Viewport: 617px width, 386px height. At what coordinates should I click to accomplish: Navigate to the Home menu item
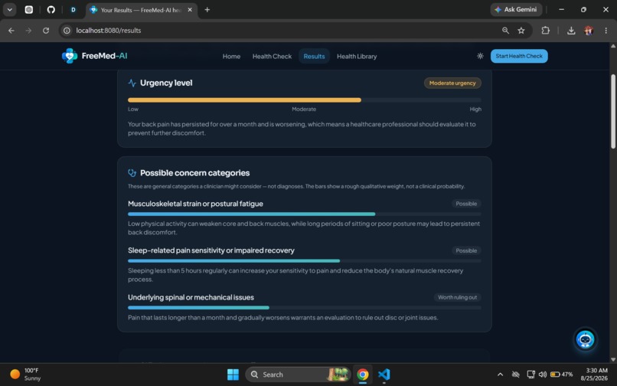pyautogui.click(x=231, y=57)
